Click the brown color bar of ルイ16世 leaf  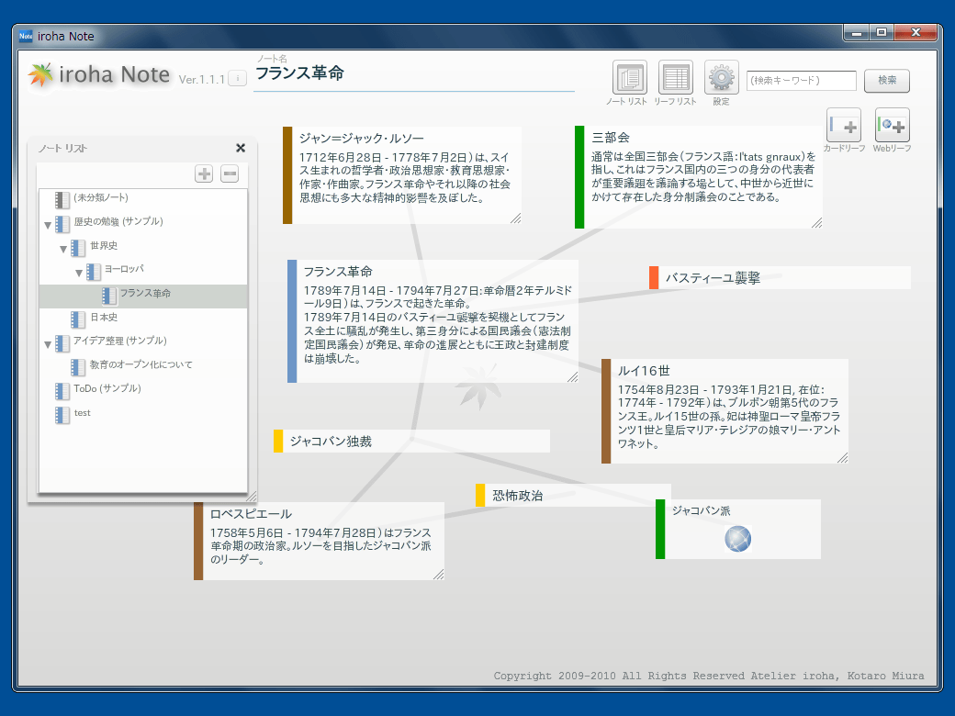click(606, 411)
